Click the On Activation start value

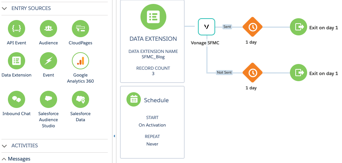pyautogui.click(x=152, y=125)
